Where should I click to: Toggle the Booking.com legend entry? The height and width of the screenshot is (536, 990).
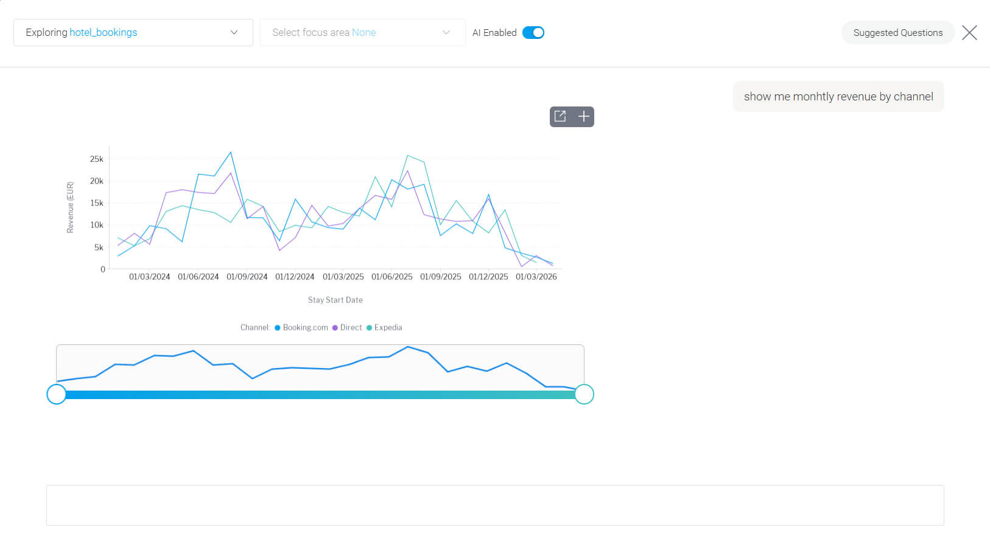tap(301, 327)
